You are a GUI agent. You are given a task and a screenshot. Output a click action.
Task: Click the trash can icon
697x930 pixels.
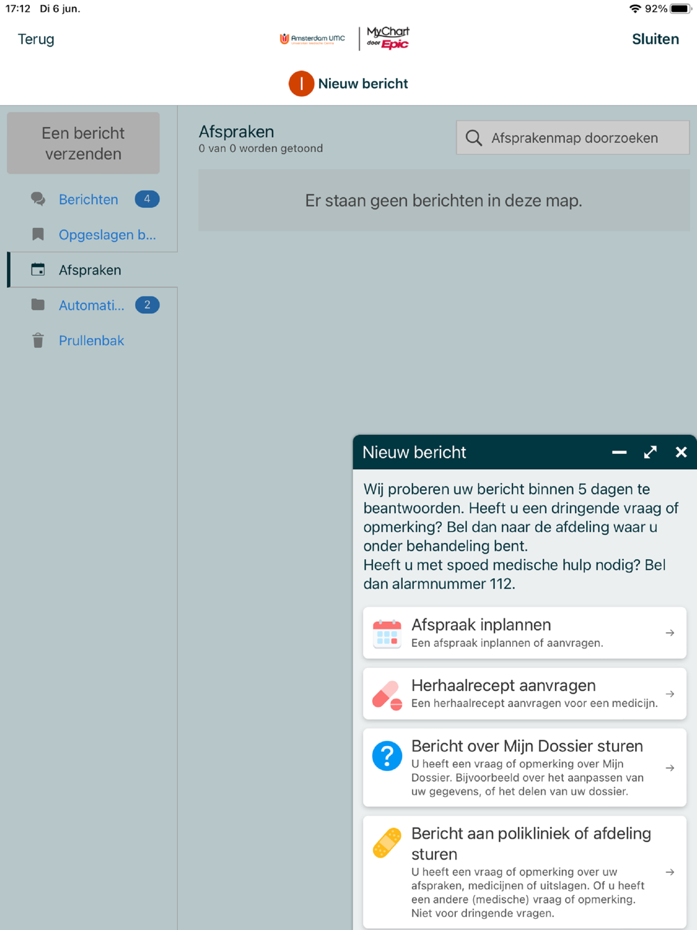pyautogui.click(x=38, y=340)
